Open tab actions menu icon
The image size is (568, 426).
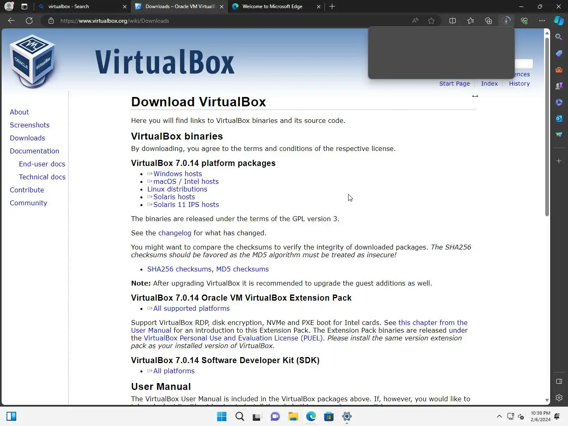[x=24, y=6]
